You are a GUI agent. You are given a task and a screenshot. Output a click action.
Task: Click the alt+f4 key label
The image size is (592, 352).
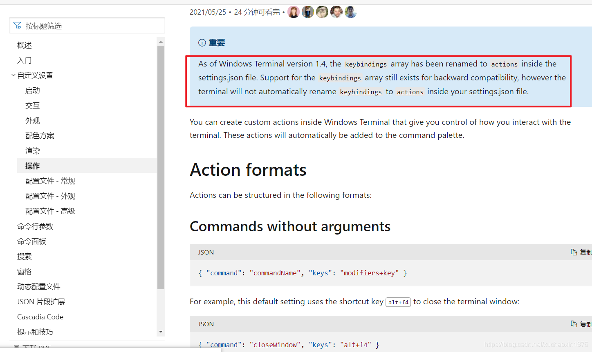pos(398,302)
